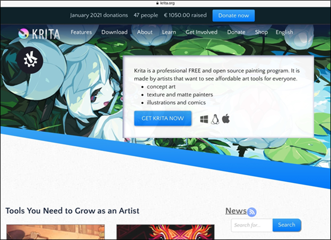Image resolution: width=331 pixels, height=240 pixels.
Task: Click the Donate now button
Action: coord(233,15)
